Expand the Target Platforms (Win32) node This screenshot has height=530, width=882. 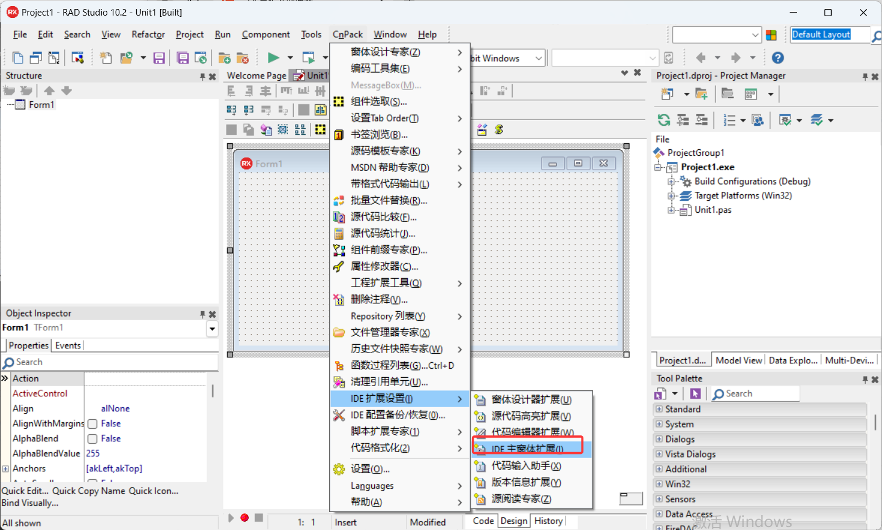(671, 196)
